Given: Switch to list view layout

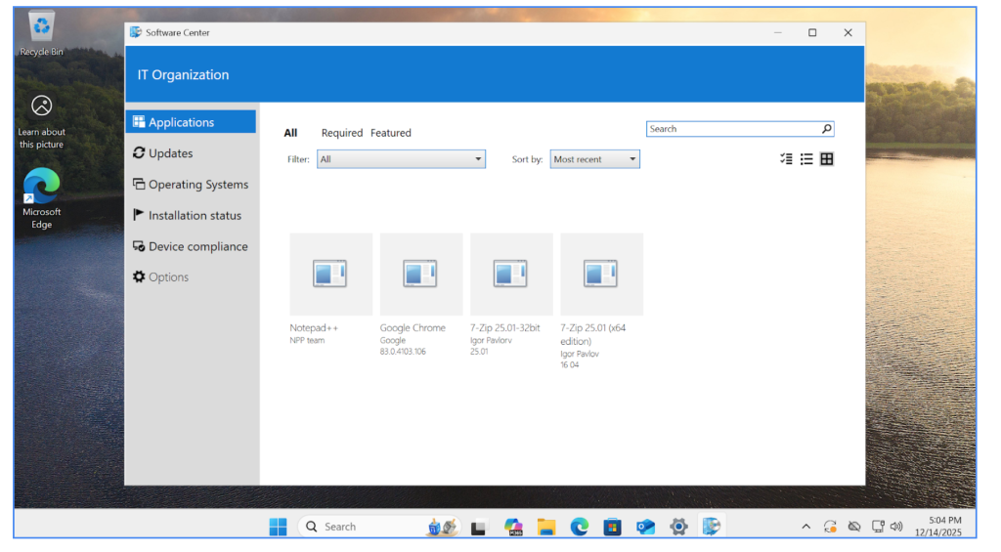Looking at the screenshot, I should tap(806, 159).
